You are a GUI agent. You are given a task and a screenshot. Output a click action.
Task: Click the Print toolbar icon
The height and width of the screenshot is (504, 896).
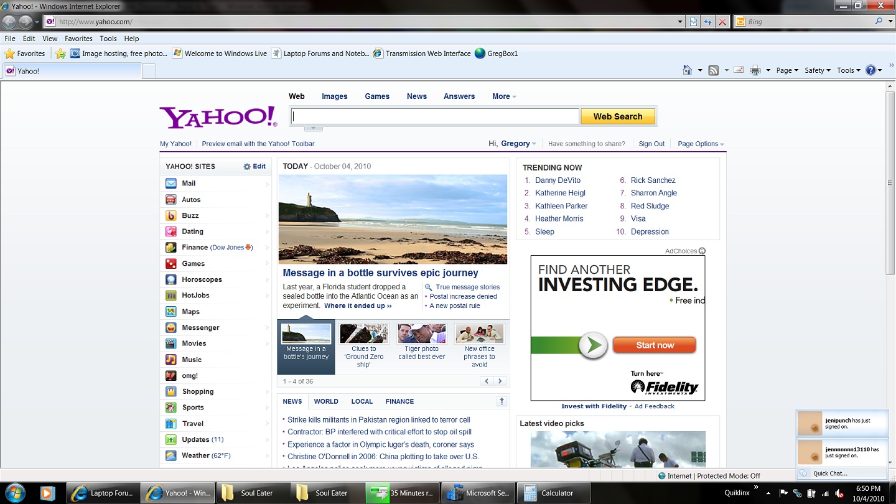point(755,70)
